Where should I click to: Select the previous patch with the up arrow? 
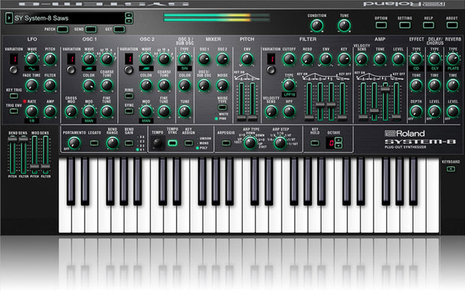point(129,16)
